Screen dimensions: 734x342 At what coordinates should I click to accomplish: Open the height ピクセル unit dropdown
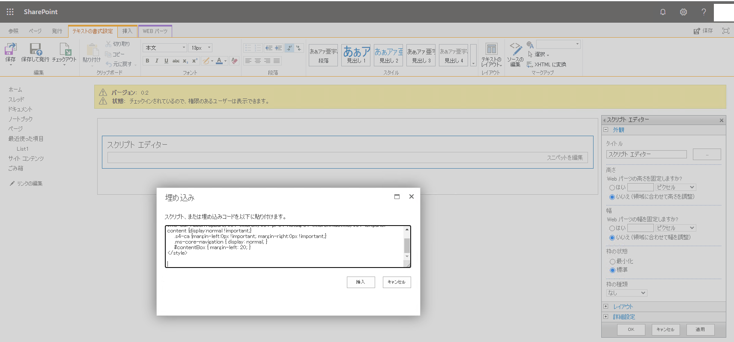[676, 187]
